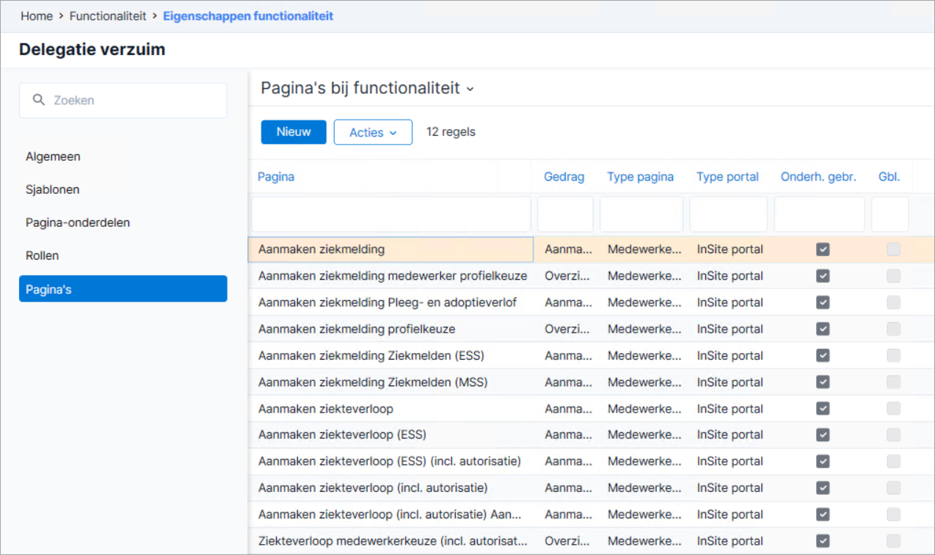Sort by Type portal column header
Viewport: 935px width, 555px height.
pos(728,177)
